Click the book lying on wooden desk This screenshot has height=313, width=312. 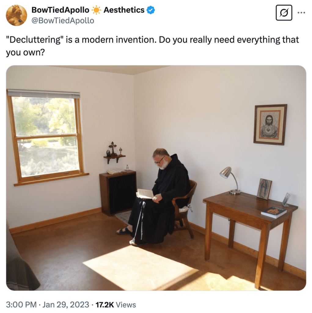click(274, 212)
